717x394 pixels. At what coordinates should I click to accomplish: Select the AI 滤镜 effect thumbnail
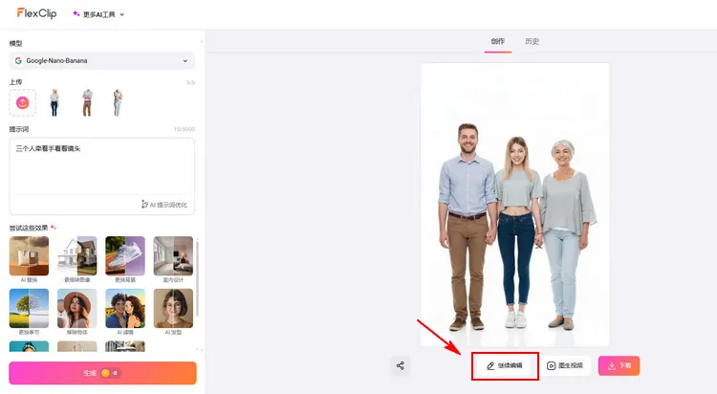[125, 309]
